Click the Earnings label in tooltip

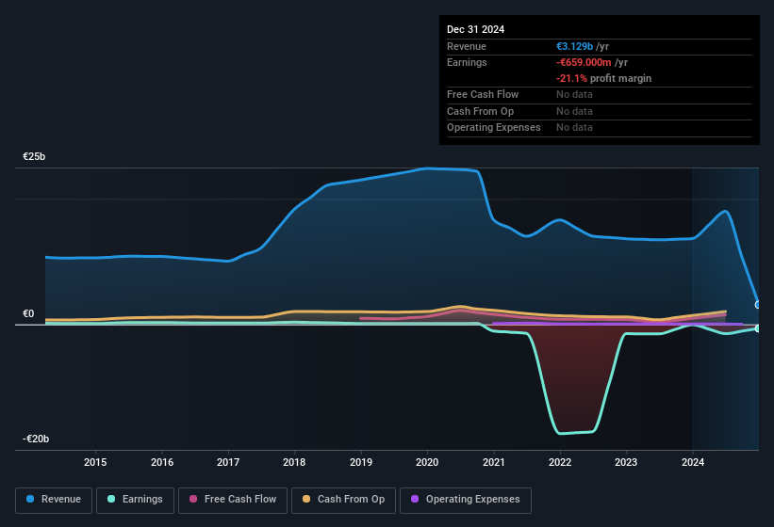click(467, 62)
